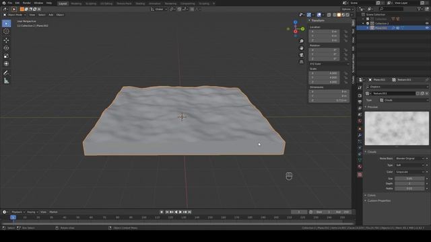Open the Add menu in viewport header
This screenshot has height=242, width=431.
point(51,15)
